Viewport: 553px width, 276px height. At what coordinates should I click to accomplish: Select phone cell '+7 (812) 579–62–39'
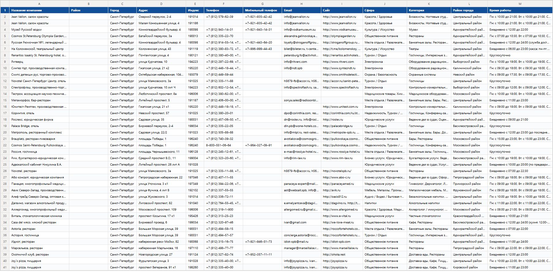(x=223, y=17)
